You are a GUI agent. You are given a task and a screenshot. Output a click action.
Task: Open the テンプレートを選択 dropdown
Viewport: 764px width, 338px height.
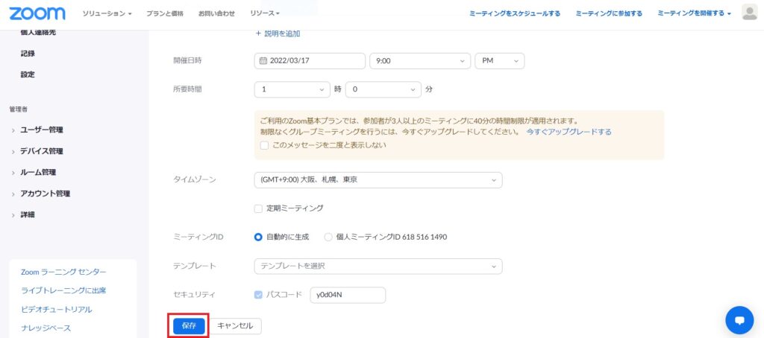click(x=378, y=266)
